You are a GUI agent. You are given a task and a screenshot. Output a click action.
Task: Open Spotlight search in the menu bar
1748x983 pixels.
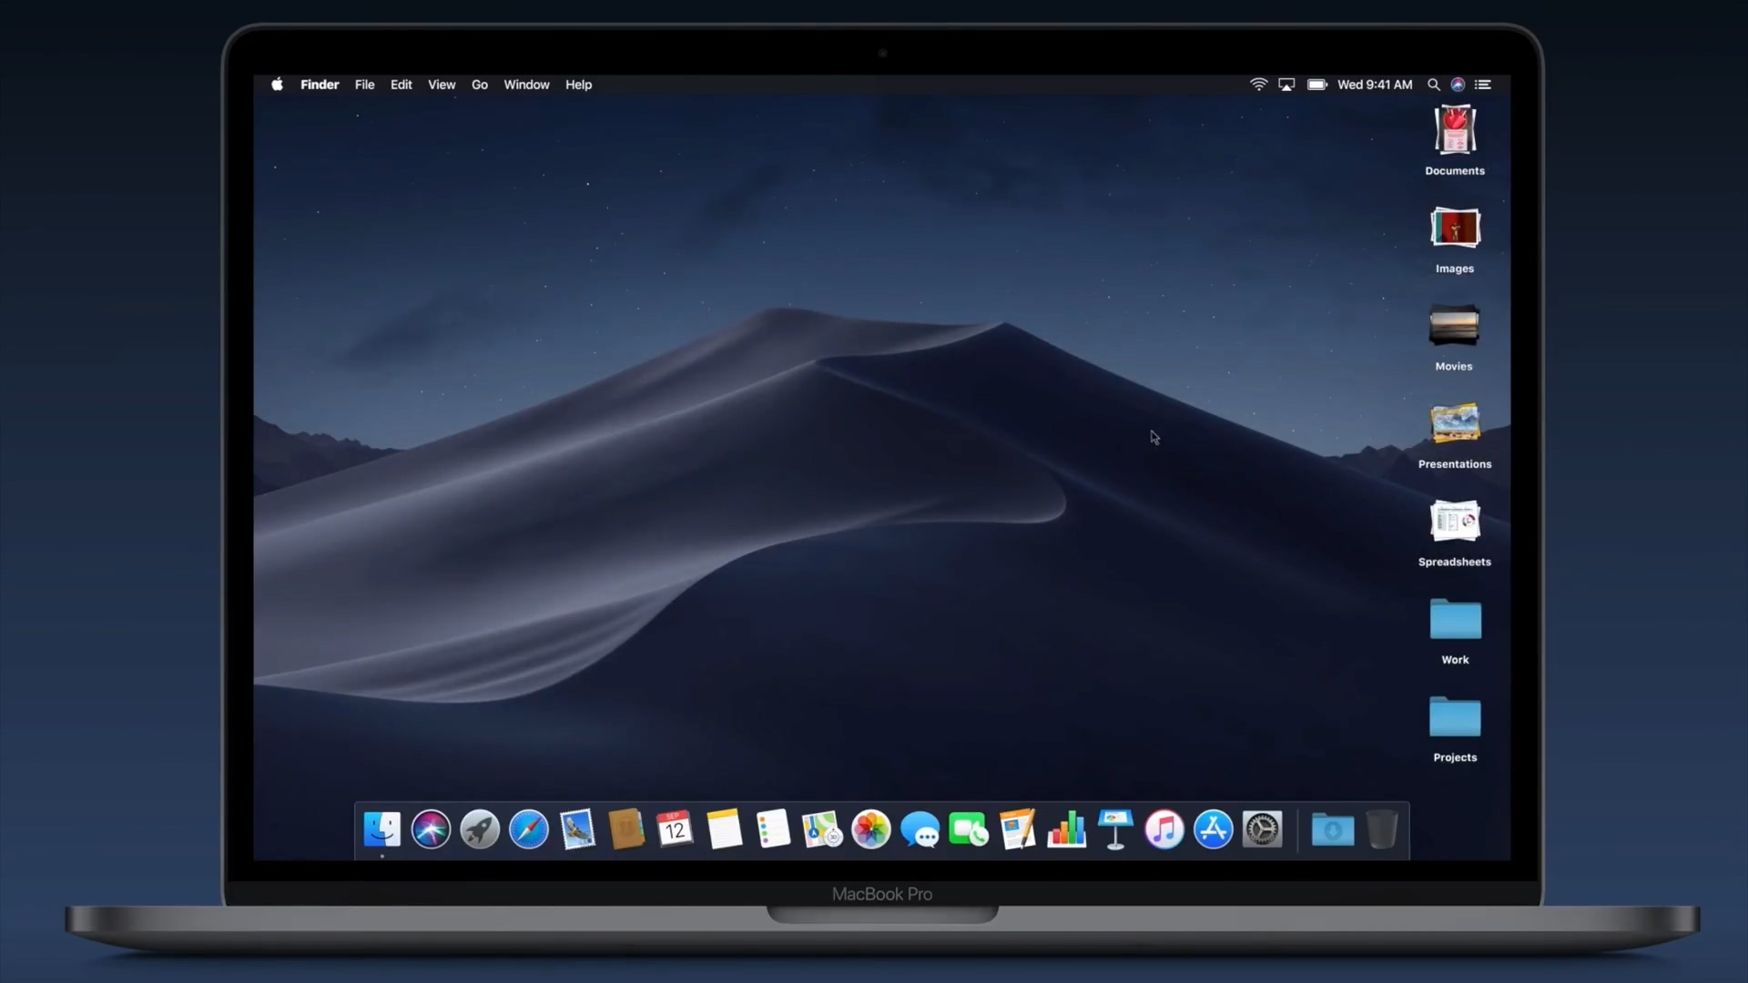1433,84
